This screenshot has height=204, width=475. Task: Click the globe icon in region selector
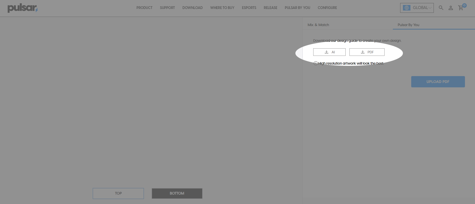tap(406, 8)
